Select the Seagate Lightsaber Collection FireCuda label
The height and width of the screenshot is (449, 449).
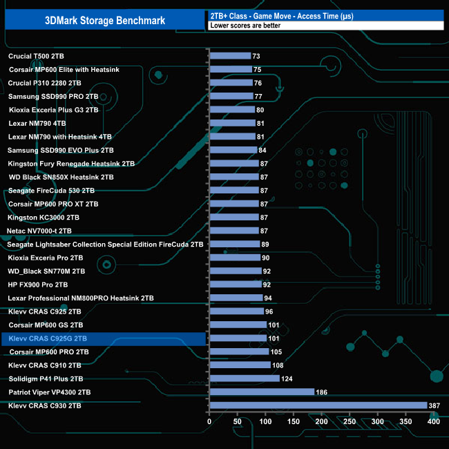coord(105,245)
